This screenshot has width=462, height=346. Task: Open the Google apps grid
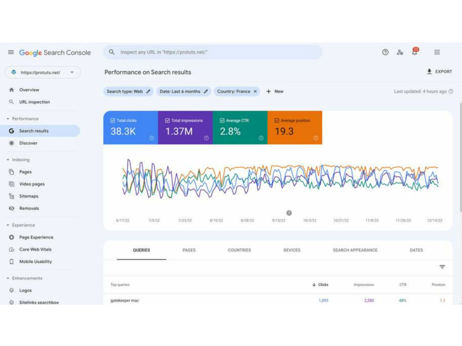coord(437,53)
